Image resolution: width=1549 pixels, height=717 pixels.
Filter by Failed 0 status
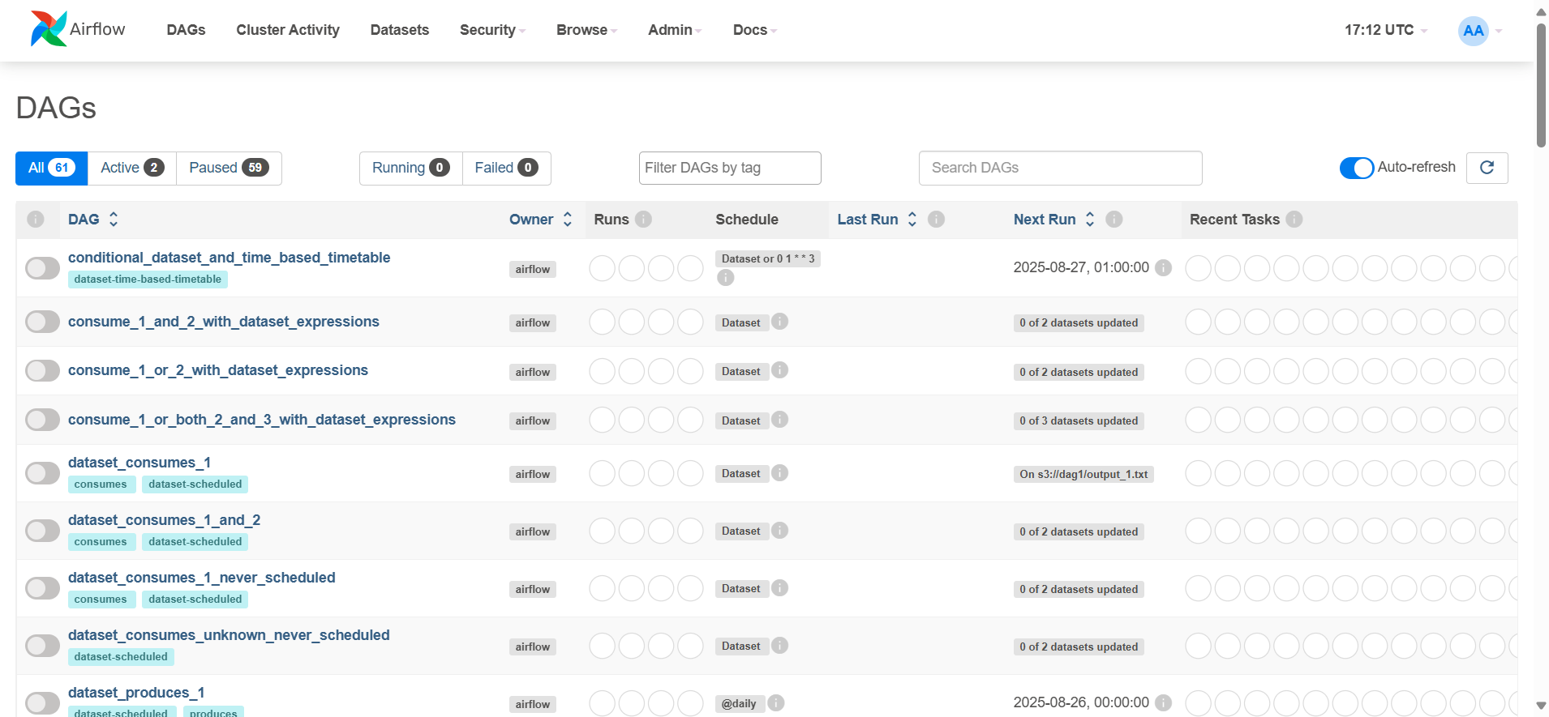coord(506,168)
